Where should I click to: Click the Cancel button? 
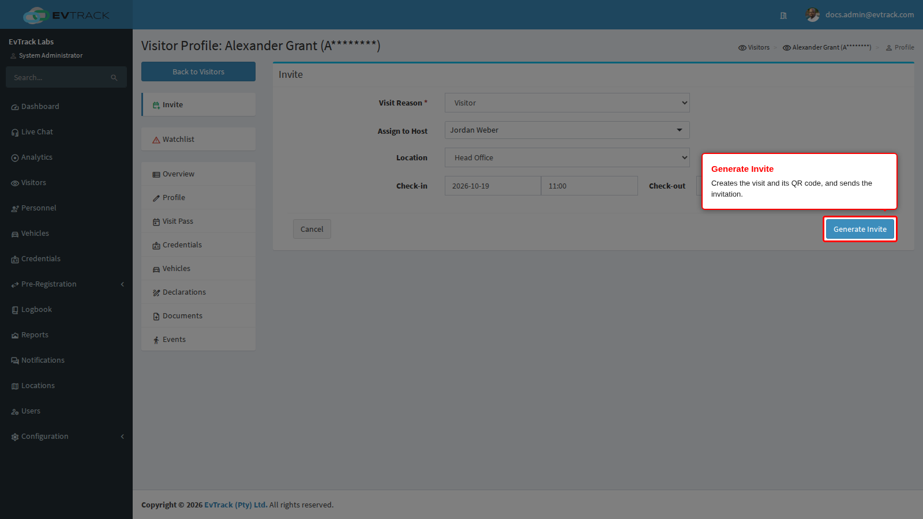point(312,229)
